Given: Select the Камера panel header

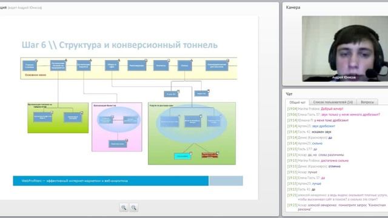Looking at the screenshot, I should coord(293,7).
